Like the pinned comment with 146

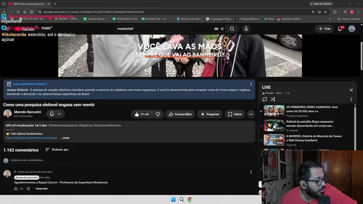click(x=16, y=189)
